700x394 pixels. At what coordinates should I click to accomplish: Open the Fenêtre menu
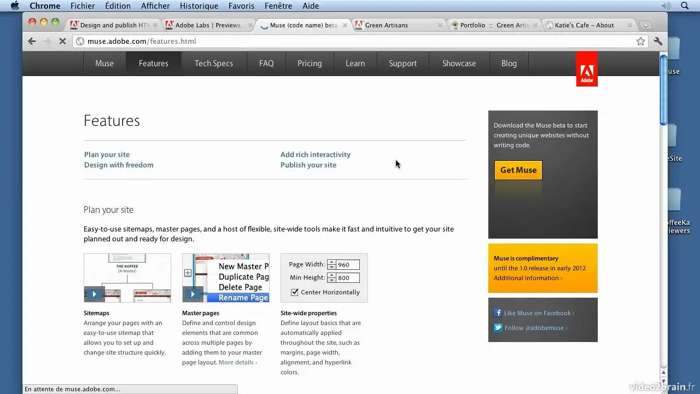(x=278, y=6)
